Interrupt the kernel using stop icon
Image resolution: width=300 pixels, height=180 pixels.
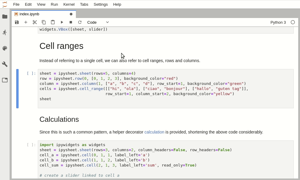71,22
